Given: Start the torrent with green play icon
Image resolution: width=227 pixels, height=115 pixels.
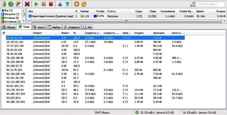Looking at the screenshot, I should coord(36,4).
